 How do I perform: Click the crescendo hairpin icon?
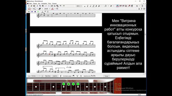(34, 9)
